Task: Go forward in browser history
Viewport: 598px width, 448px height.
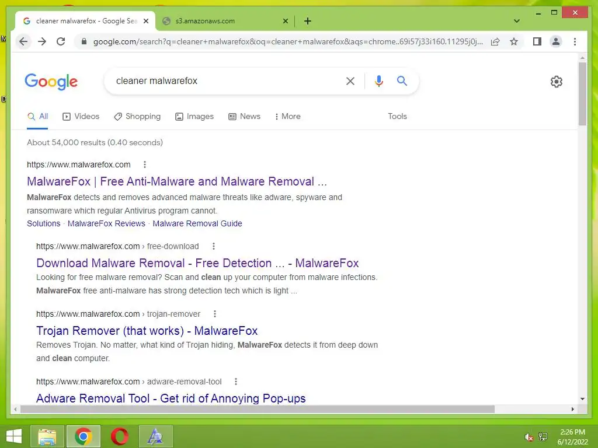Action: [x=42, y=41]
